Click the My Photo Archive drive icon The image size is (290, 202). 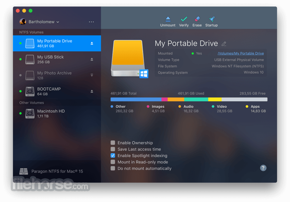[x=30, y=75]
